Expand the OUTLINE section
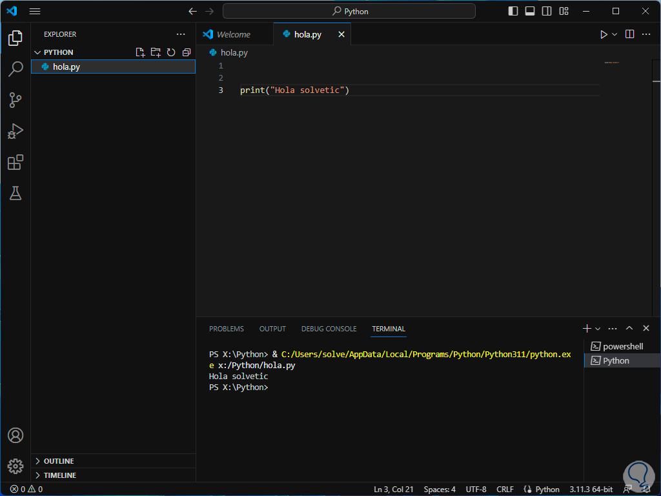661x496 pixels. pyautogui.click(x=58, y=461)
